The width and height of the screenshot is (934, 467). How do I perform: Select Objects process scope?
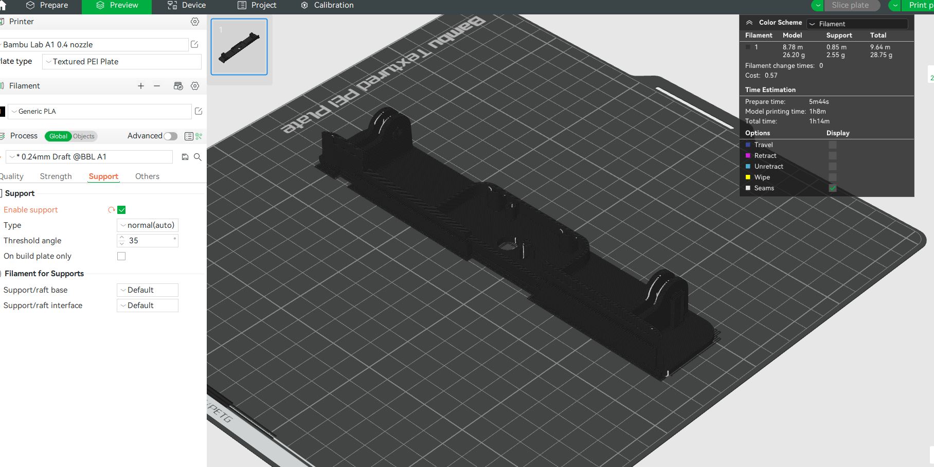pyautogui.click(x=84, y=136)
